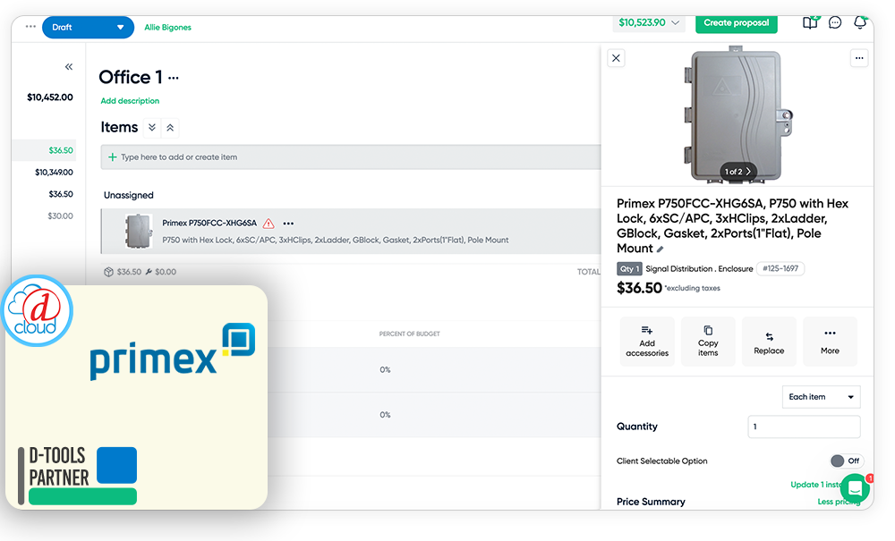The width and height of the screenshot is (895, 541).
Task: Click the Quantity input field
Action: coord(804,427)
